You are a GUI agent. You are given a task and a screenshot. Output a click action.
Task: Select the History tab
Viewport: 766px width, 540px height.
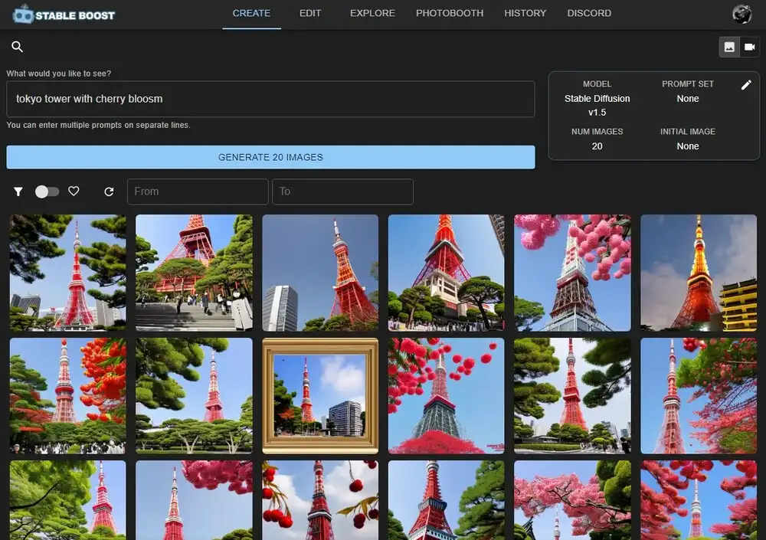point(525,13)
